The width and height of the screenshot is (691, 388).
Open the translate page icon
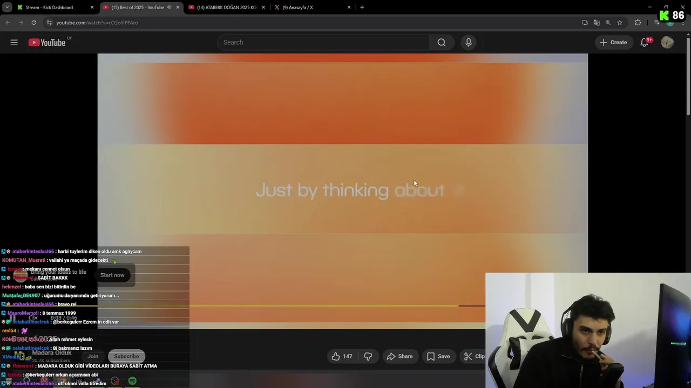pos(597,23)
